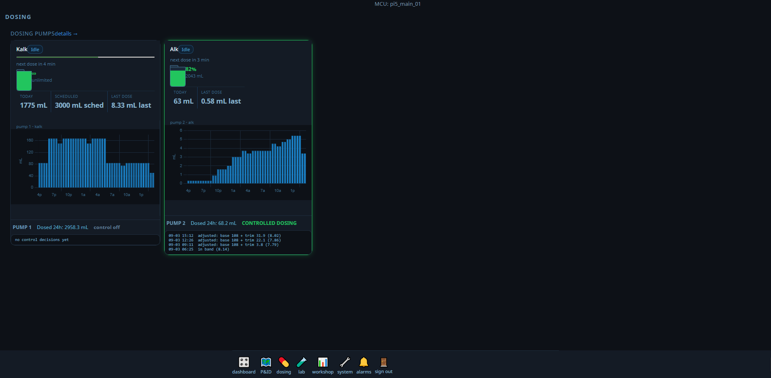Viewport: 771px width, 378px height.
Task: Click the 09-03 09:11 log entry
Action: point(224,245)
